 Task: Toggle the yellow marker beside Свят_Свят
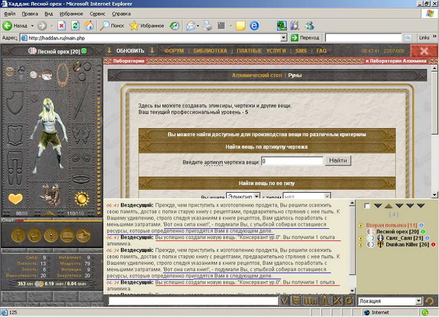[361, 238]
